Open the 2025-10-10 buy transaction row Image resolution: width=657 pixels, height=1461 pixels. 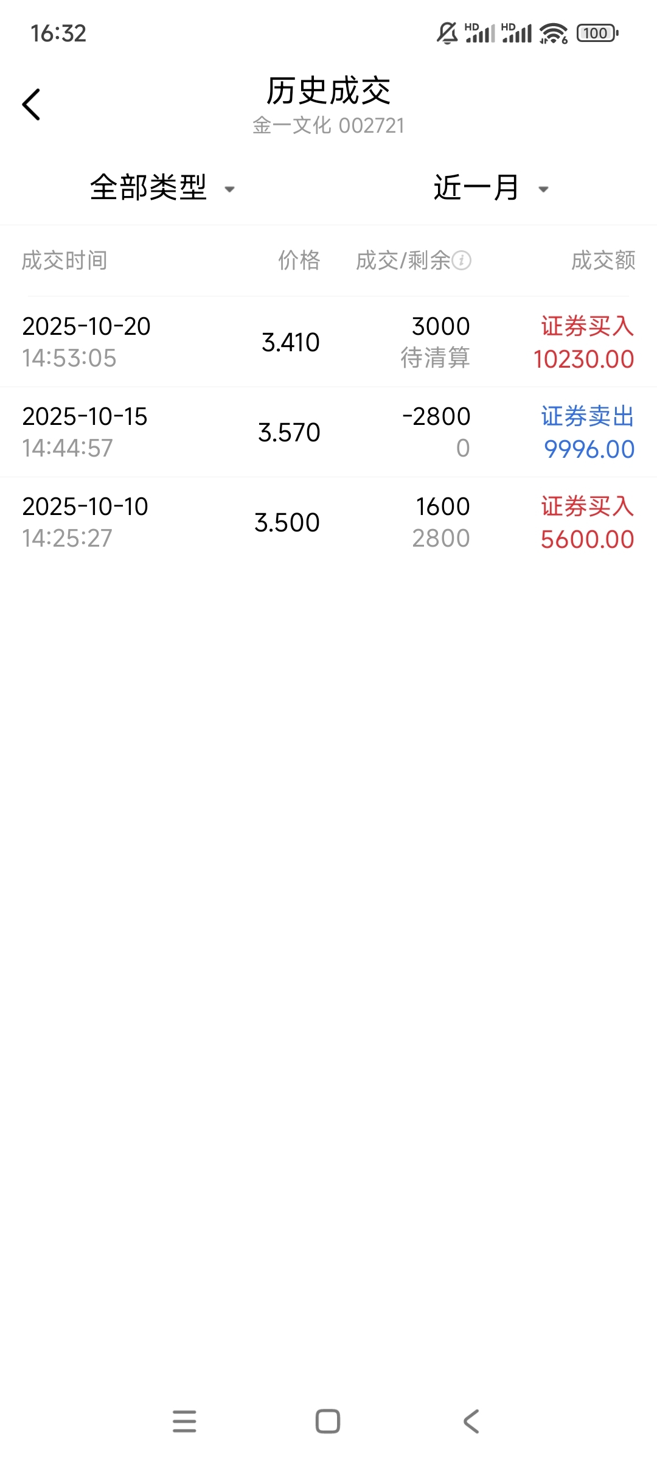click(328, 522)
